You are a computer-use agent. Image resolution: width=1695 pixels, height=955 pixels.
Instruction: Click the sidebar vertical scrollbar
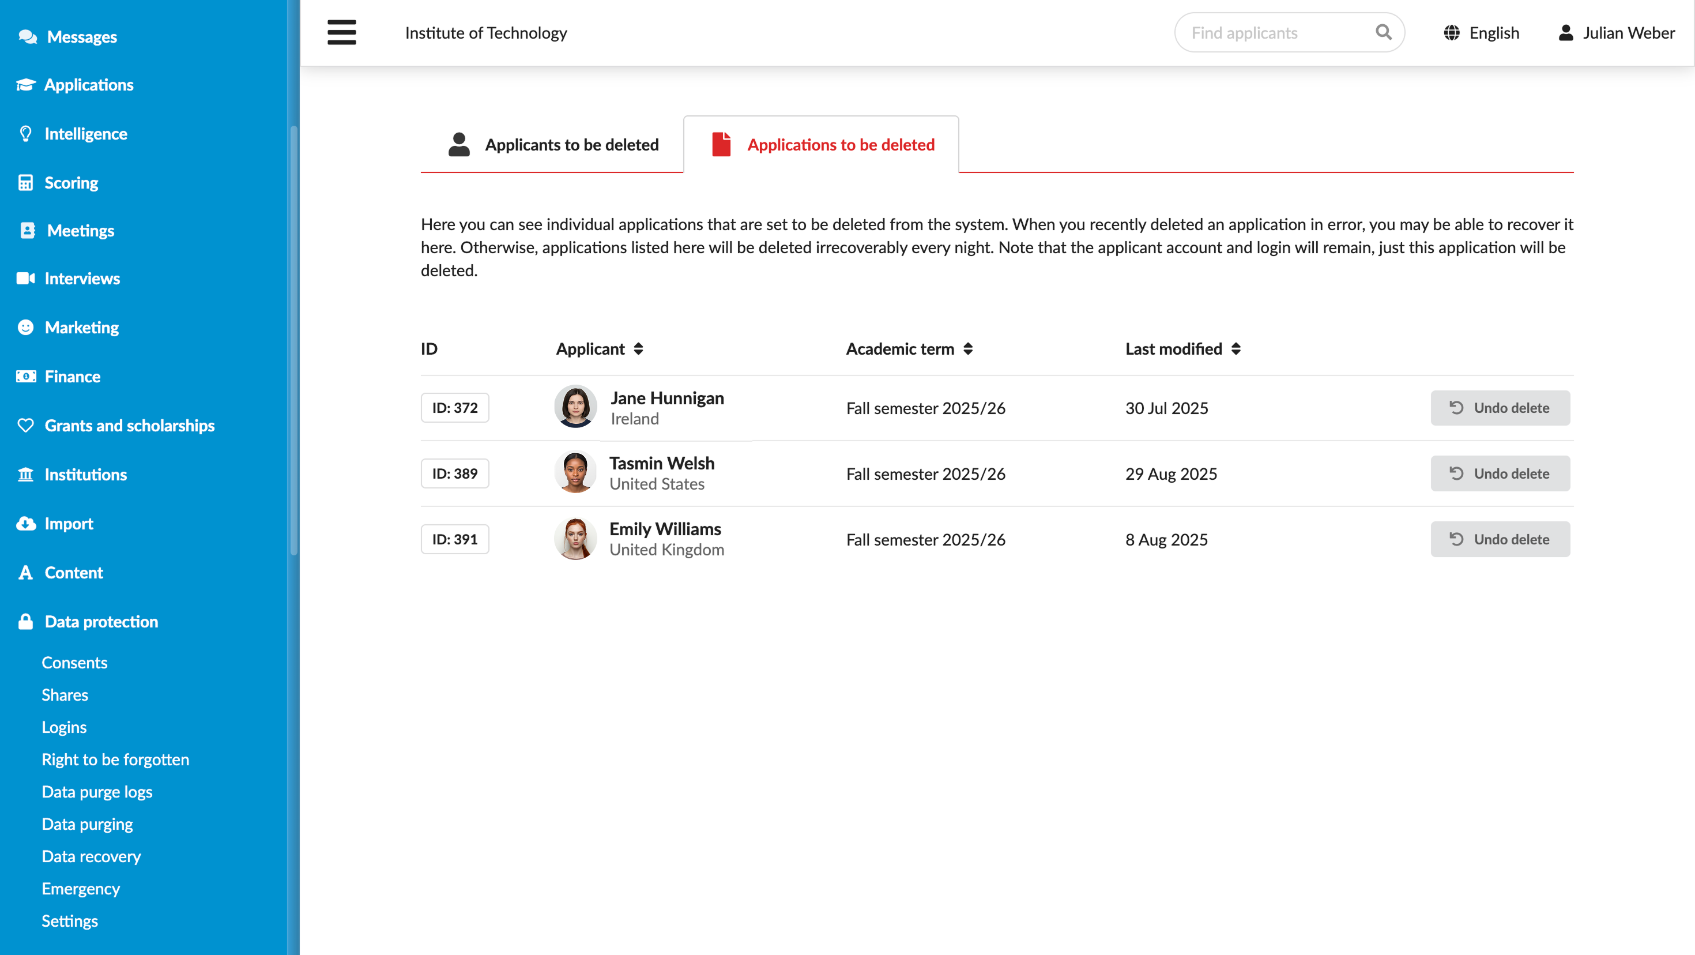(x=293, y=339)
